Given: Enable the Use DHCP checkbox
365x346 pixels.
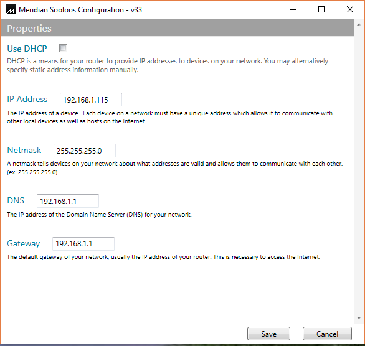Looking at the screenshot, I should tap(63, 49).
